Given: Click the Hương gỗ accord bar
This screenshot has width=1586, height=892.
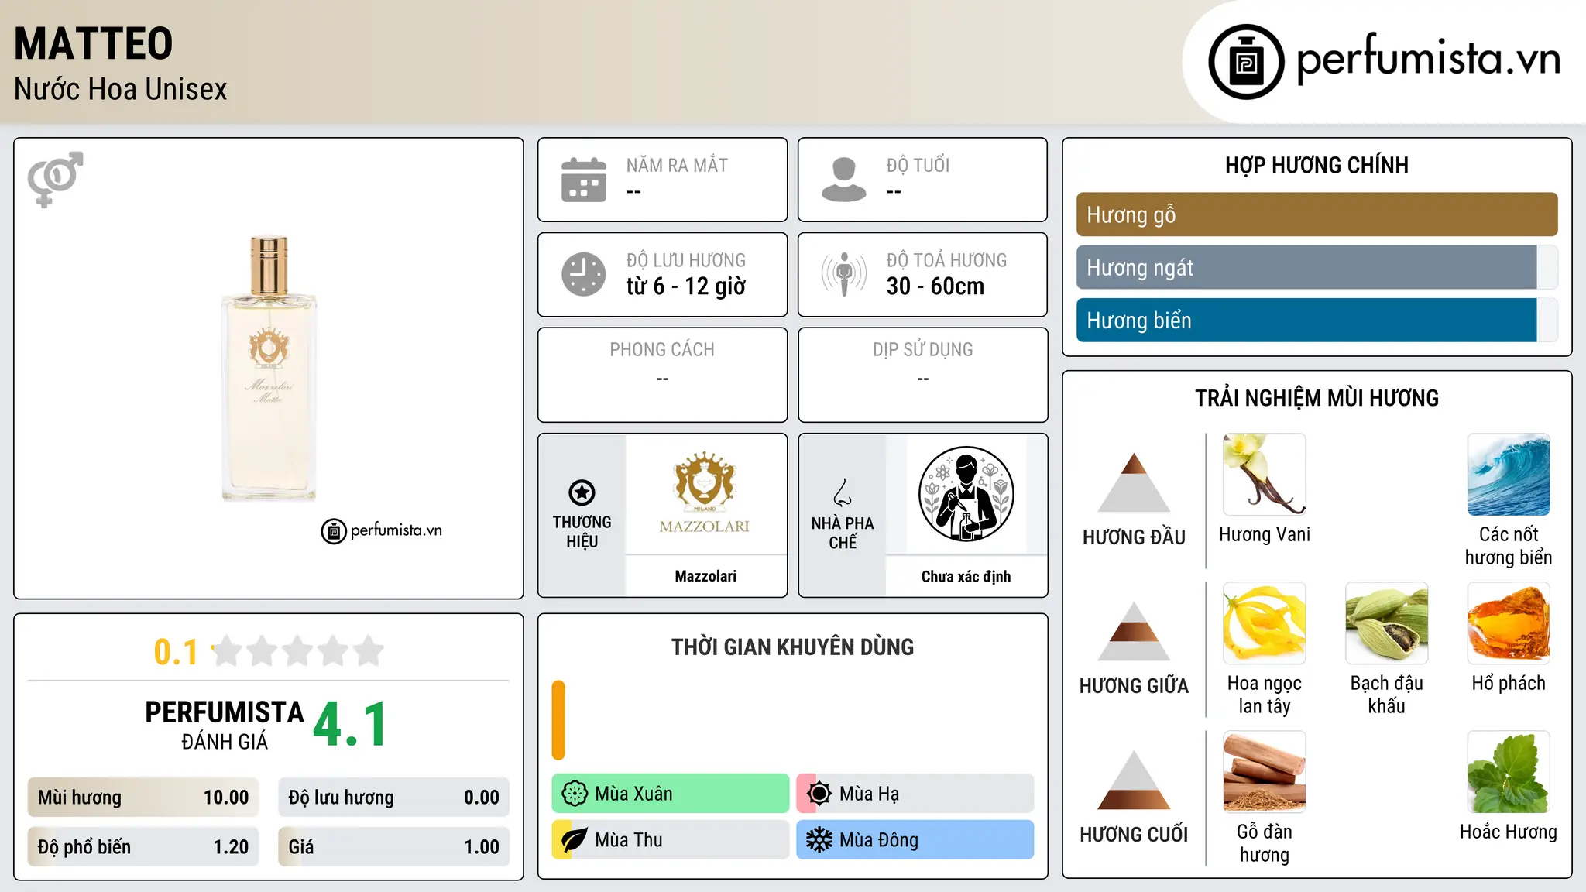Looking at the screenshot, I should (1317, 214).
